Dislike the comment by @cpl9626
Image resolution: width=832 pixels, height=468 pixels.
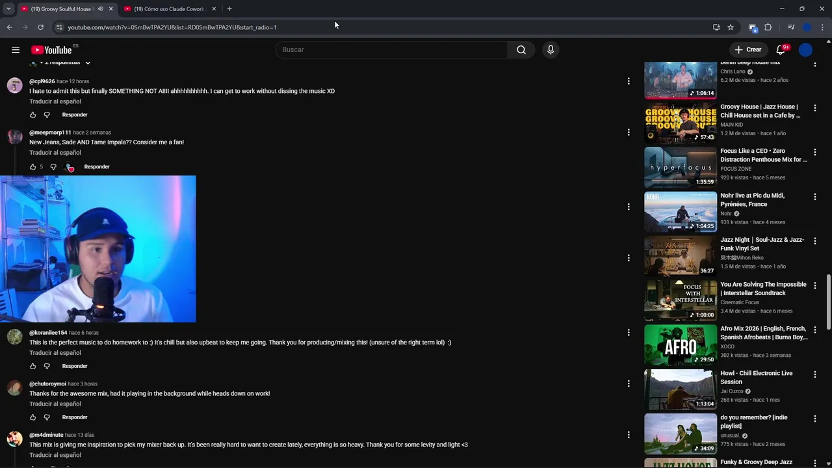pos(47,115)
